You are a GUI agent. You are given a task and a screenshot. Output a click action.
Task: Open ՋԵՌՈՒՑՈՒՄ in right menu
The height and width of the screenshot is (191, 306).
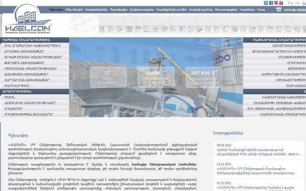tap(274, 69)
